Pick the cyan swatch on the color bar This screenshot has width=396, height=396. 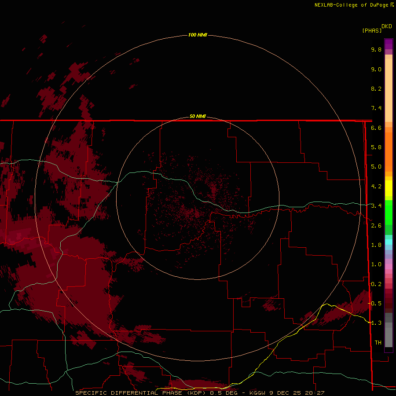(x=389, y=242)
